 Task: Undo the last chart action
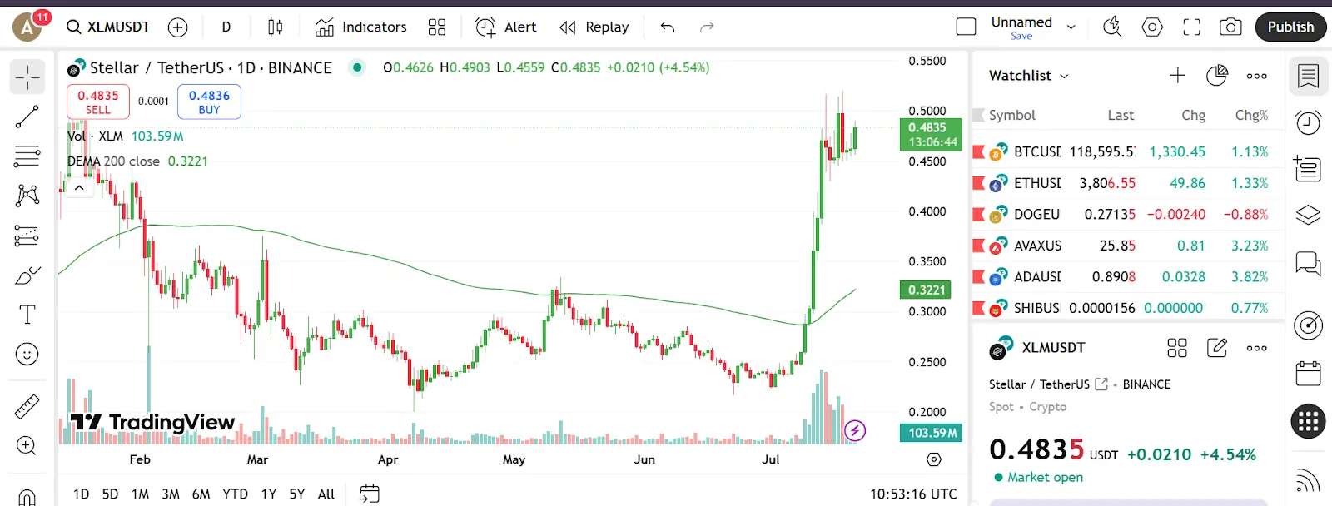coord(668,27)
